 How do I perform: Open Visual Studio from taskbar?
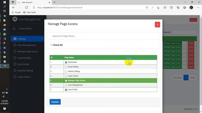pyautogui.click(x=4, y=39)
